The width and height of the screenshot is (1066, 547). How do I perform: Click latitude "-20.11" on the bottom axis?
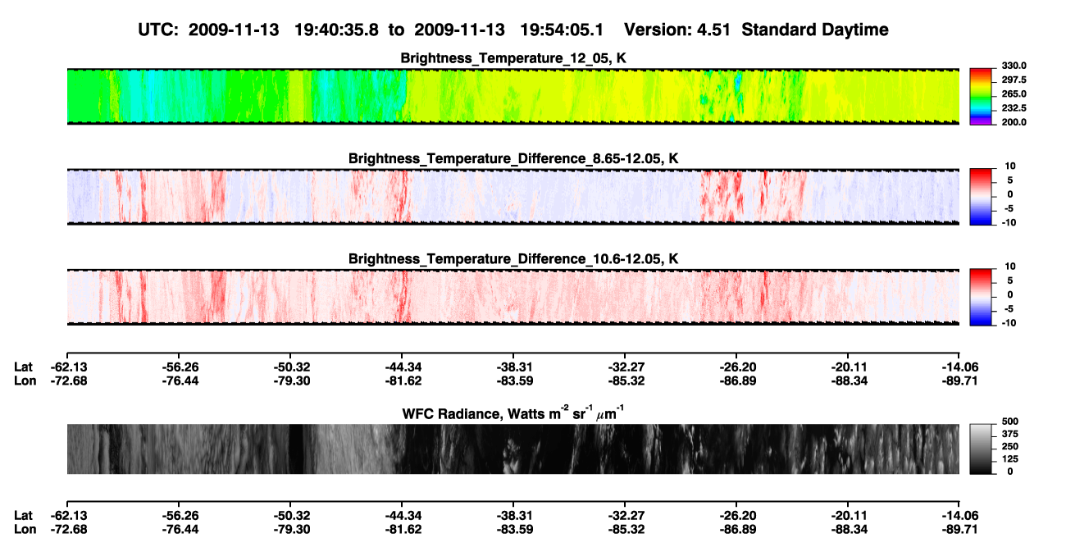click(x=848, y=515)
